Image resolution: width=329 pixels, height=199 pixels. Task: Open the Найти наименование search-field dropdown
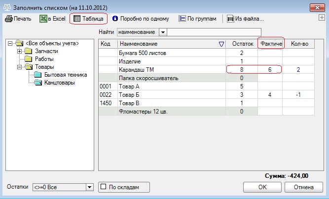click(163, 32)
